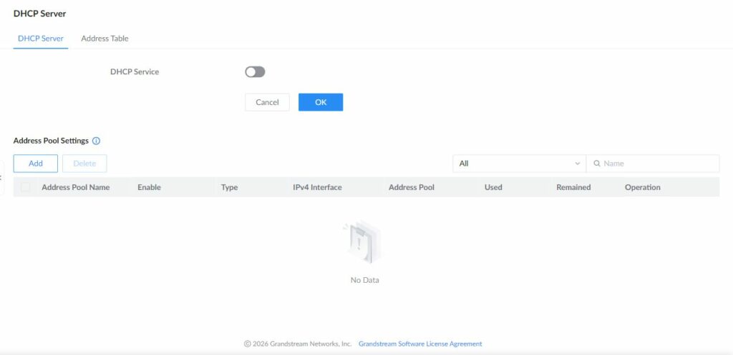This screenshot has width=733, height=355.
Task: Click the Enable column header
Action: [x=149, y=188]
